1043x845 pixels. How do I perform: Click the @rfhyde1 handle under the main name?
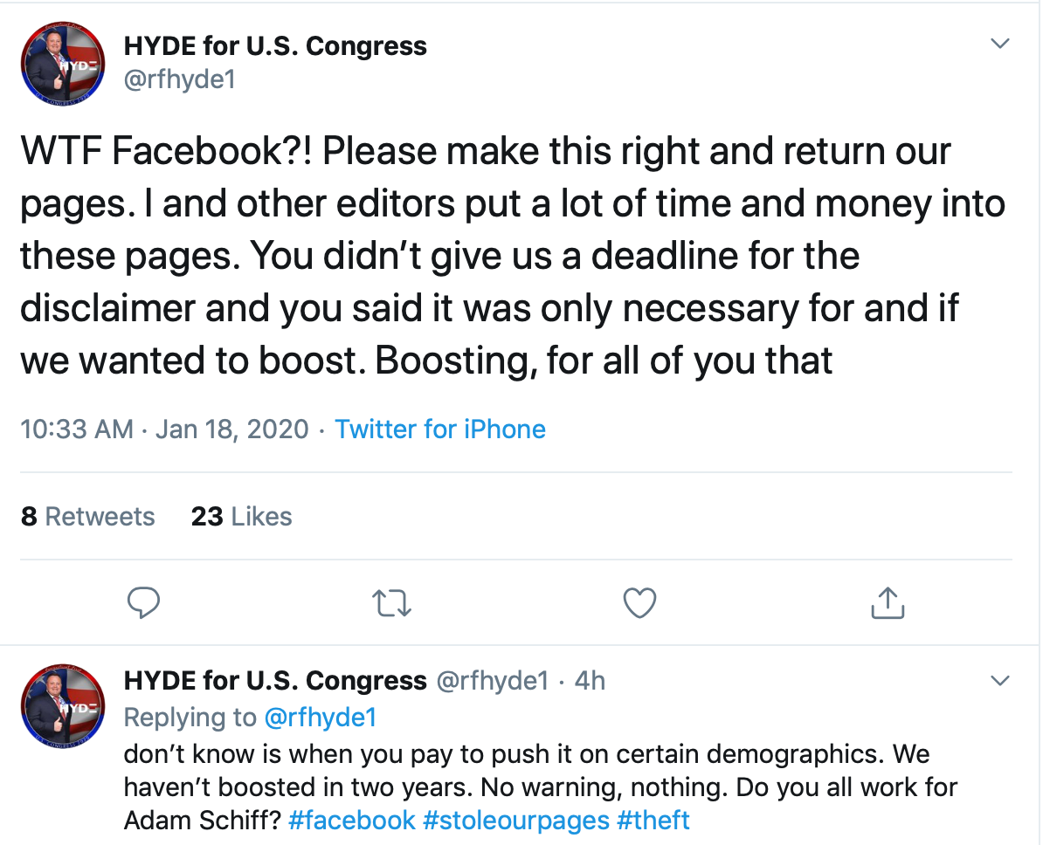coord(180,80)
